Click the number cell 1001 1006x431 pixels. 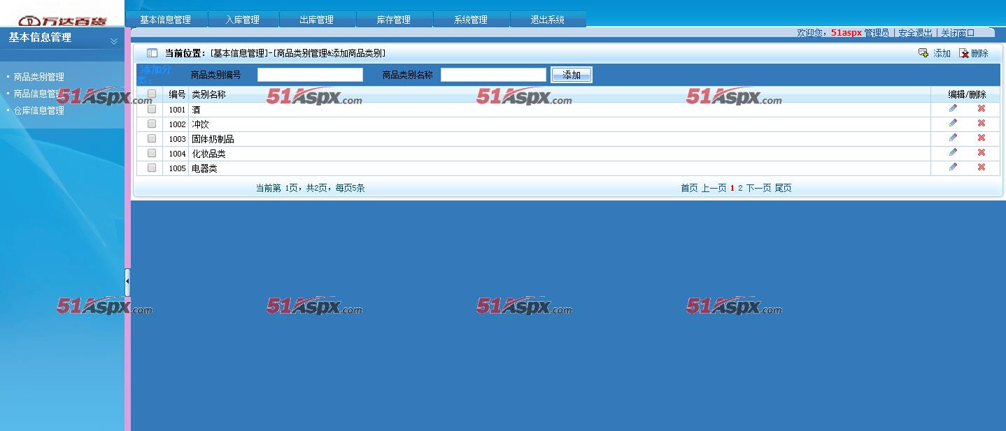click(x=177, y=110)
